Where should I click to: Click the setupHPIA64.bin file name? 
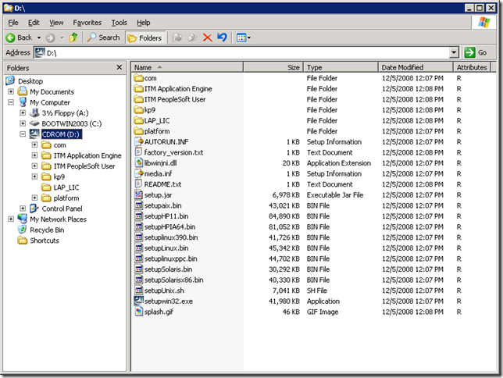tap(169, 226)
